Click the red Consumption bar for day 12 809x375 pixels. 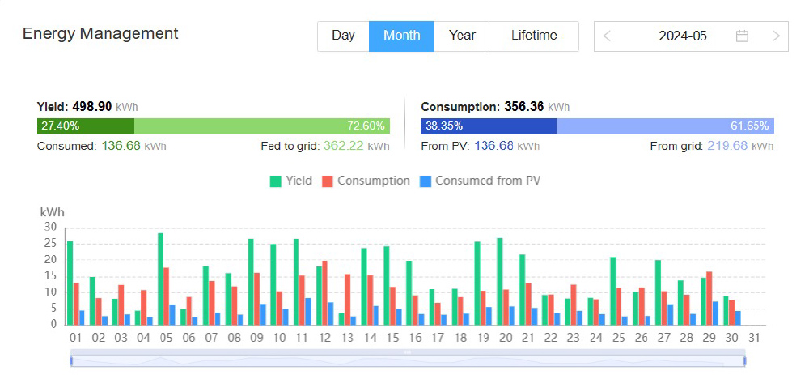pyautogui.click(x=325, y=292)
